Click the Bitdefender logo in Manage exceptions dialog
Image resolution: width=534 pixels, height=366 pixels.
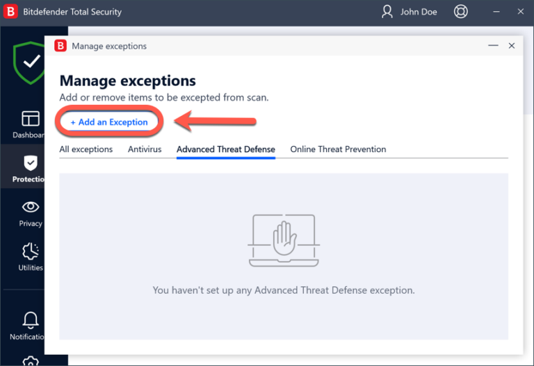tap(60, 46)
